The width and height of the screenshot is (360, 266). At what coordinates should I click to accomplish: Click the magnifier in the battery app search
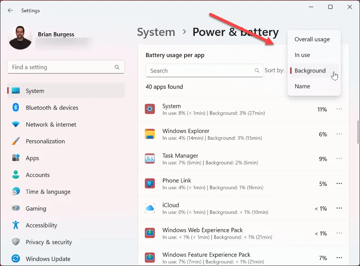(x=257, y=71)
